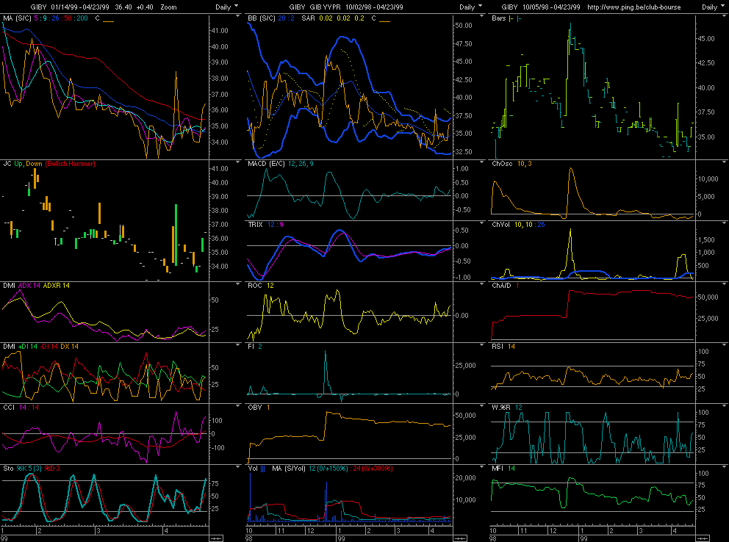
Task: Select the red 50 period in MA legend
Action: pos(68,18)
